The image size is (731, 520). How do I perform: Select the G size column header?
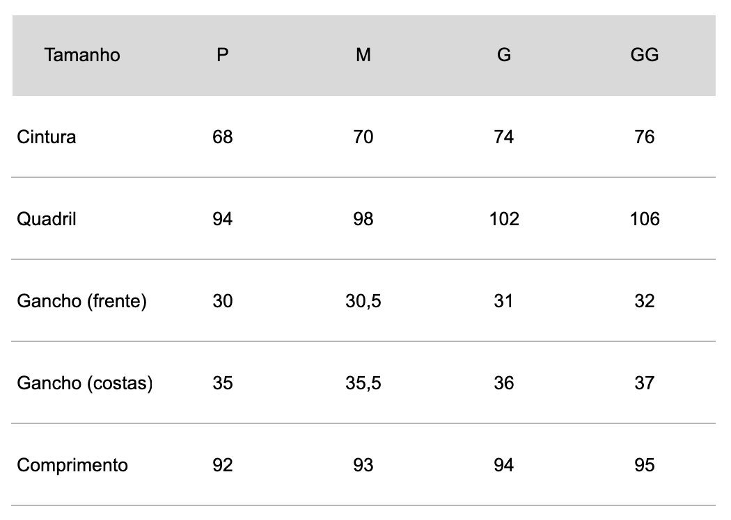[x=504, y=56]
